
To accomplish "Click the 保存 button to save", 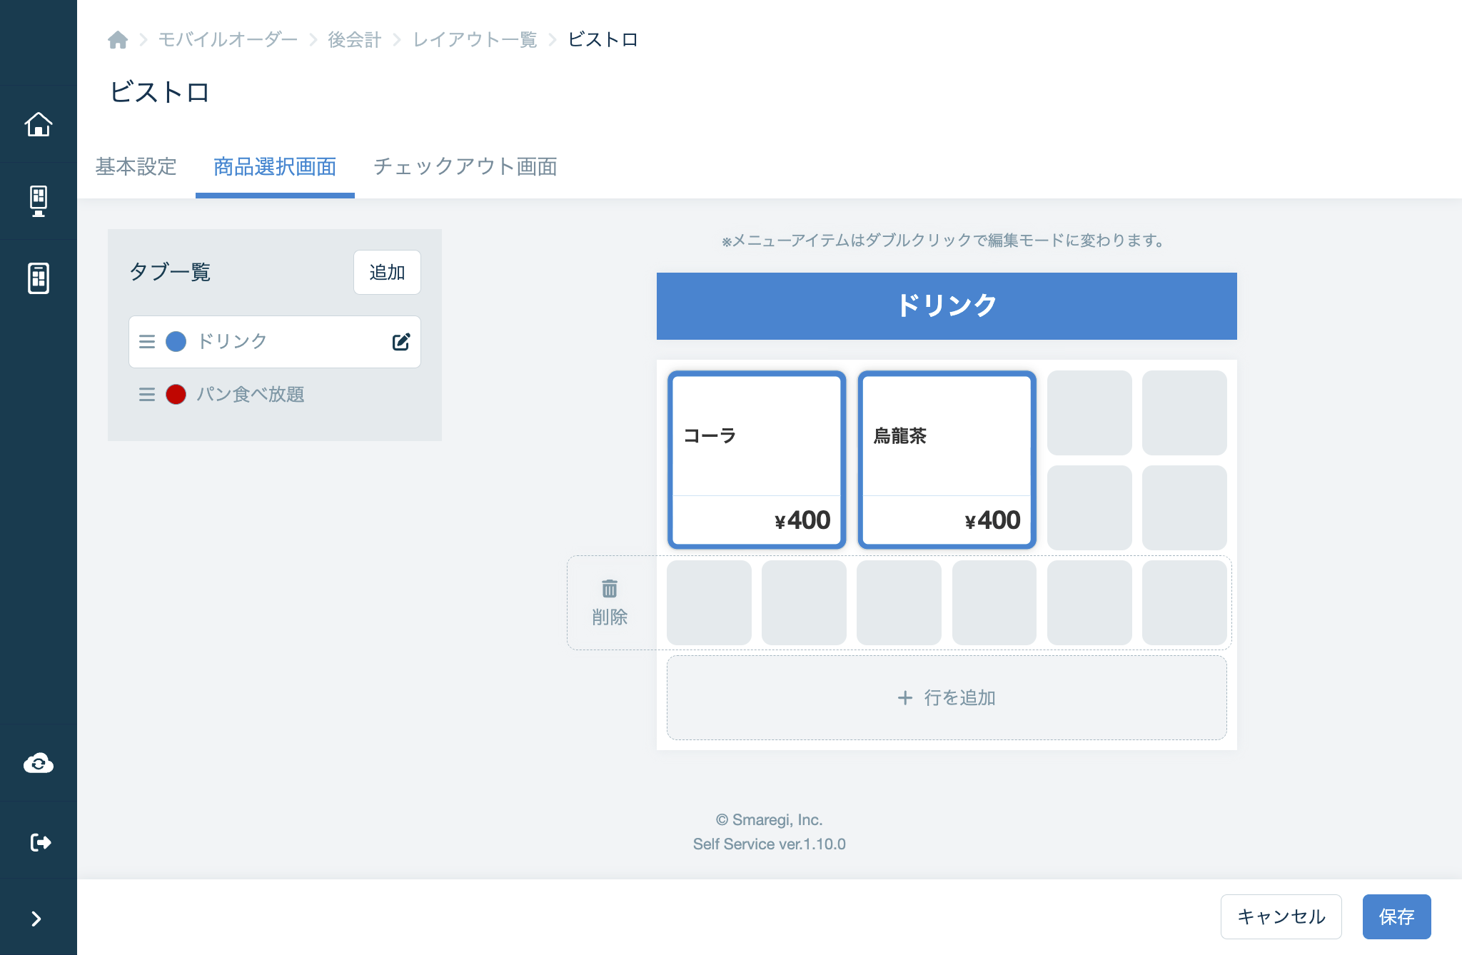I will click(x=1396, y=916).
